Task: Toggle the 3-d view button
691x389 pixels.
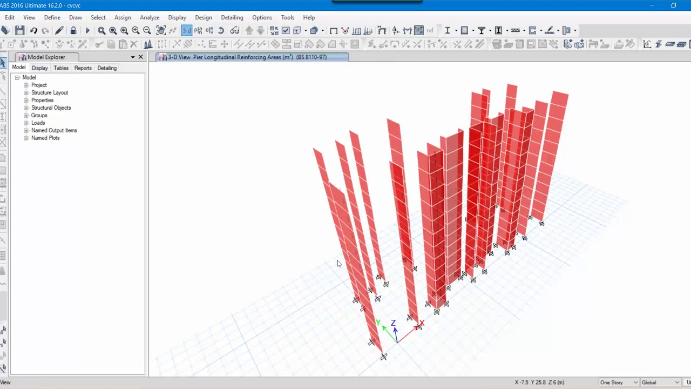Action: 187,31
